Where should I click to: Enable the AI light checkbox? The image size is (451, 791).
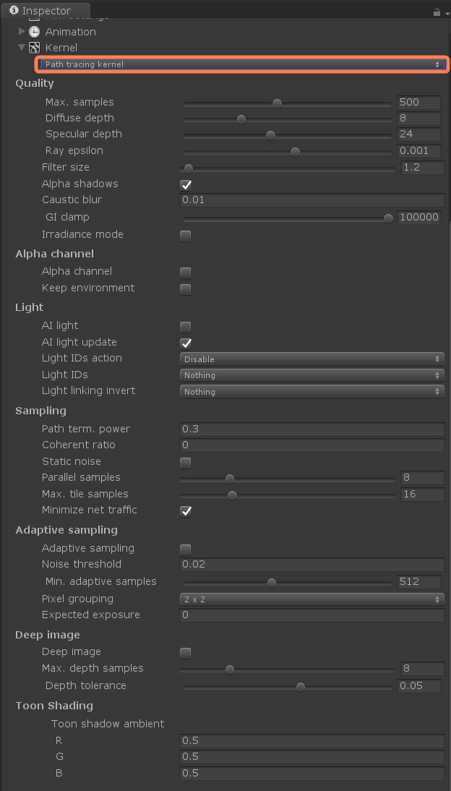(186, 326)
